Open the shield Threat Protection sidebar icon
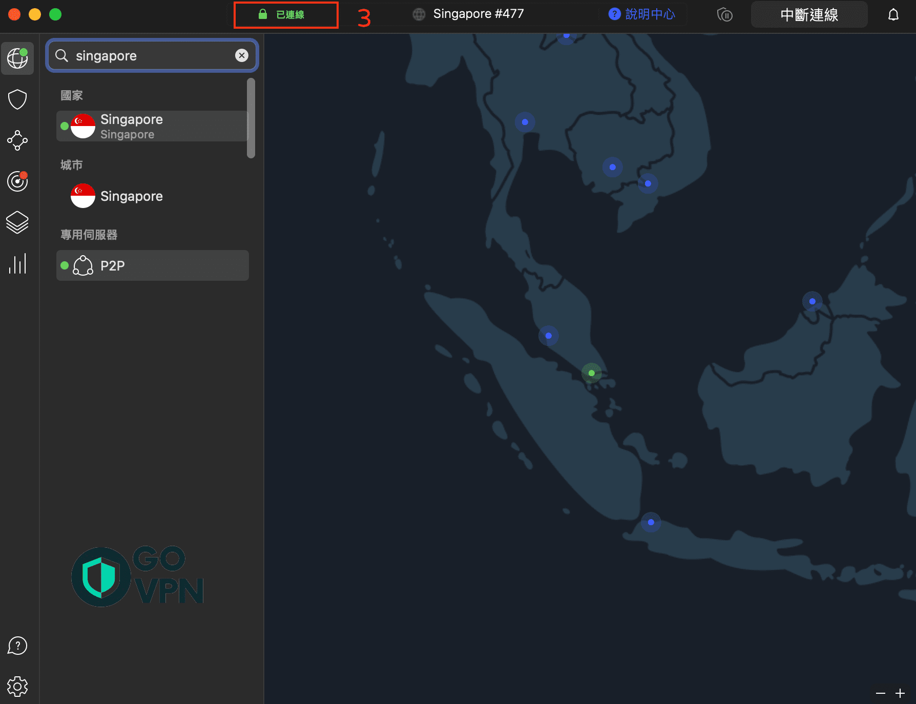 17,99
